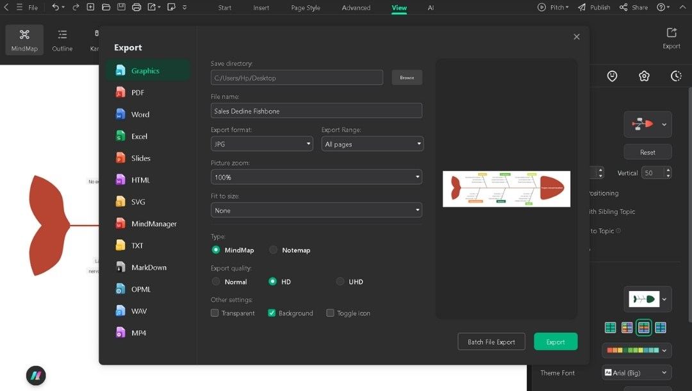Expand the green fishbone theme dropdown

[x=647, y=299]
